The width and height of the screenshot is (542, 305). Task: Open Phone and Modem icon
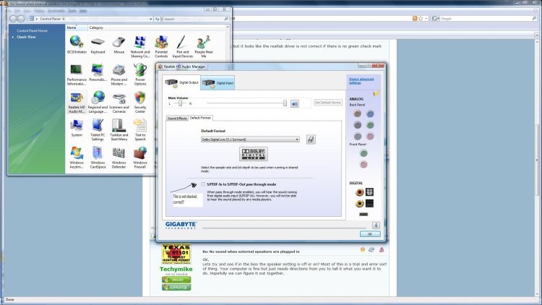(119, 74)
